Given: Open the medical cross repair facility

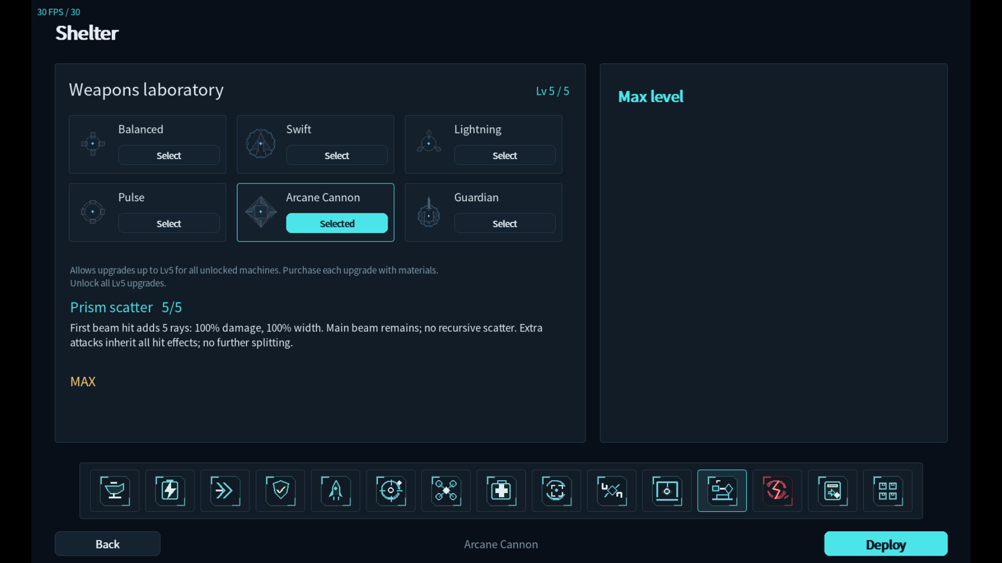Looking at the screenshot, I should pyautogui.click(x=501, y=491).
